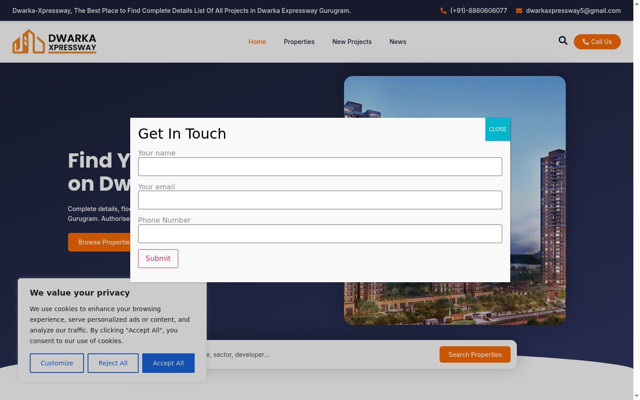Go to the Home menu item
Viewport: 640px width, 400px height.
click(257, 42)
